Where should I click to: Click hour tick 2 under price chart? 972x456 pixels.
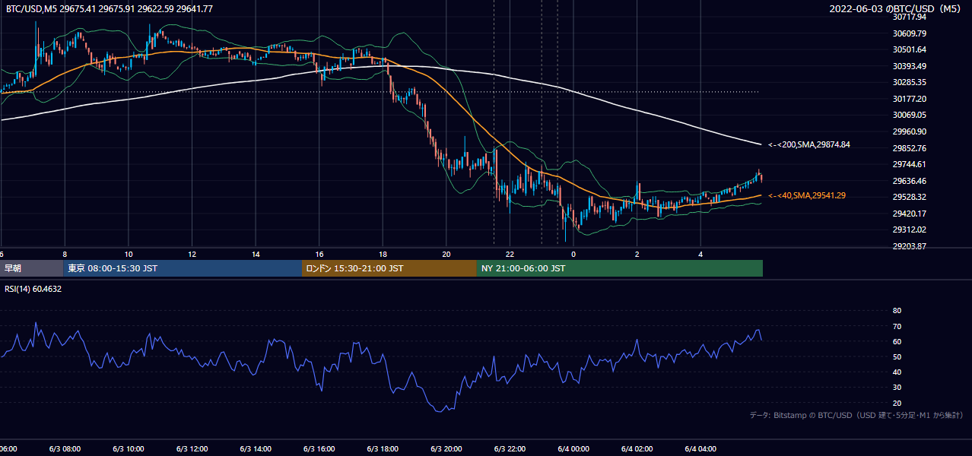tap(637, 254)
